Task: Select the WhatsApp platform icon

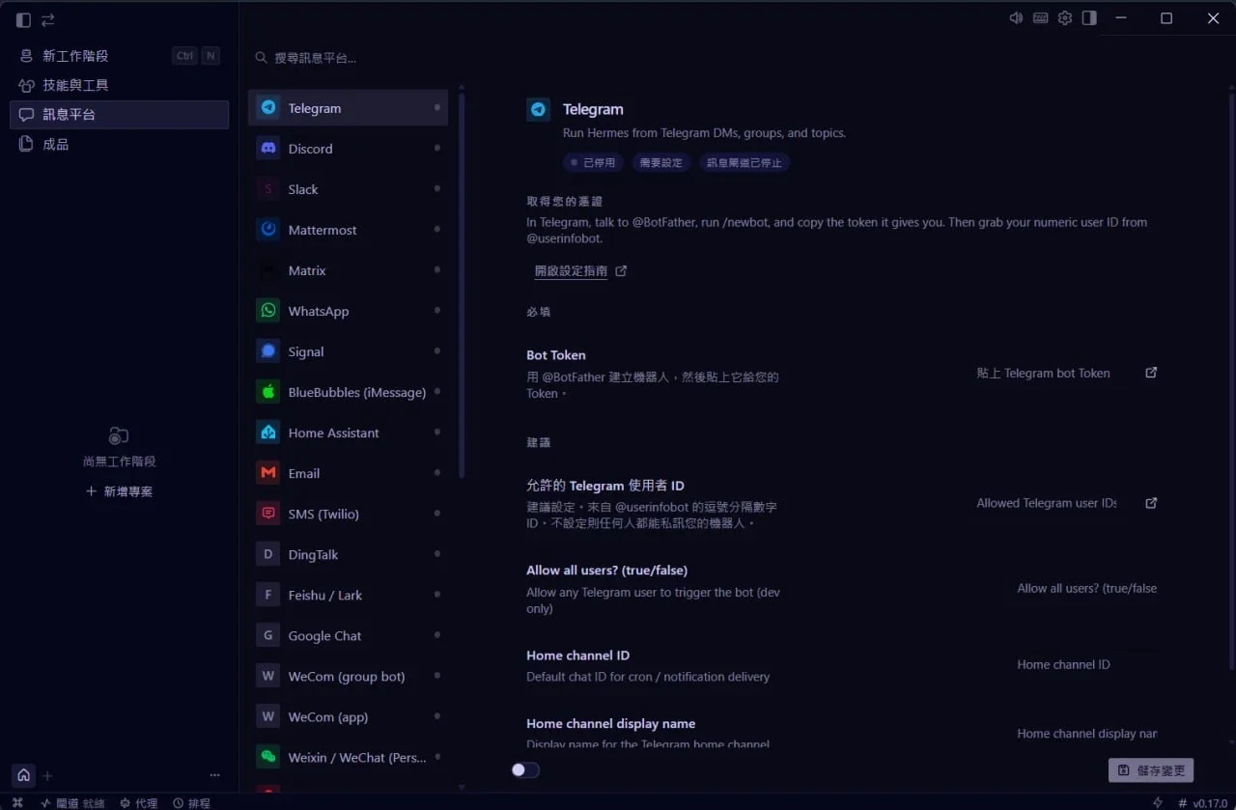Action: point(268,311)
